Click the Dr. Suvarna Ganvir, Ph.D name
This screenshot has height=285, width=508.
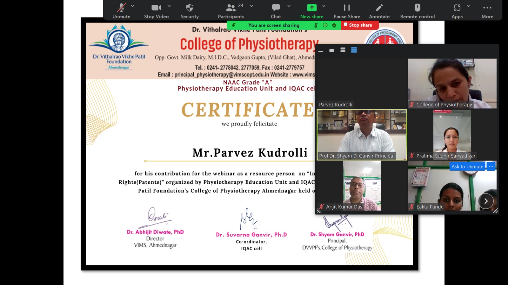[251, 235]
